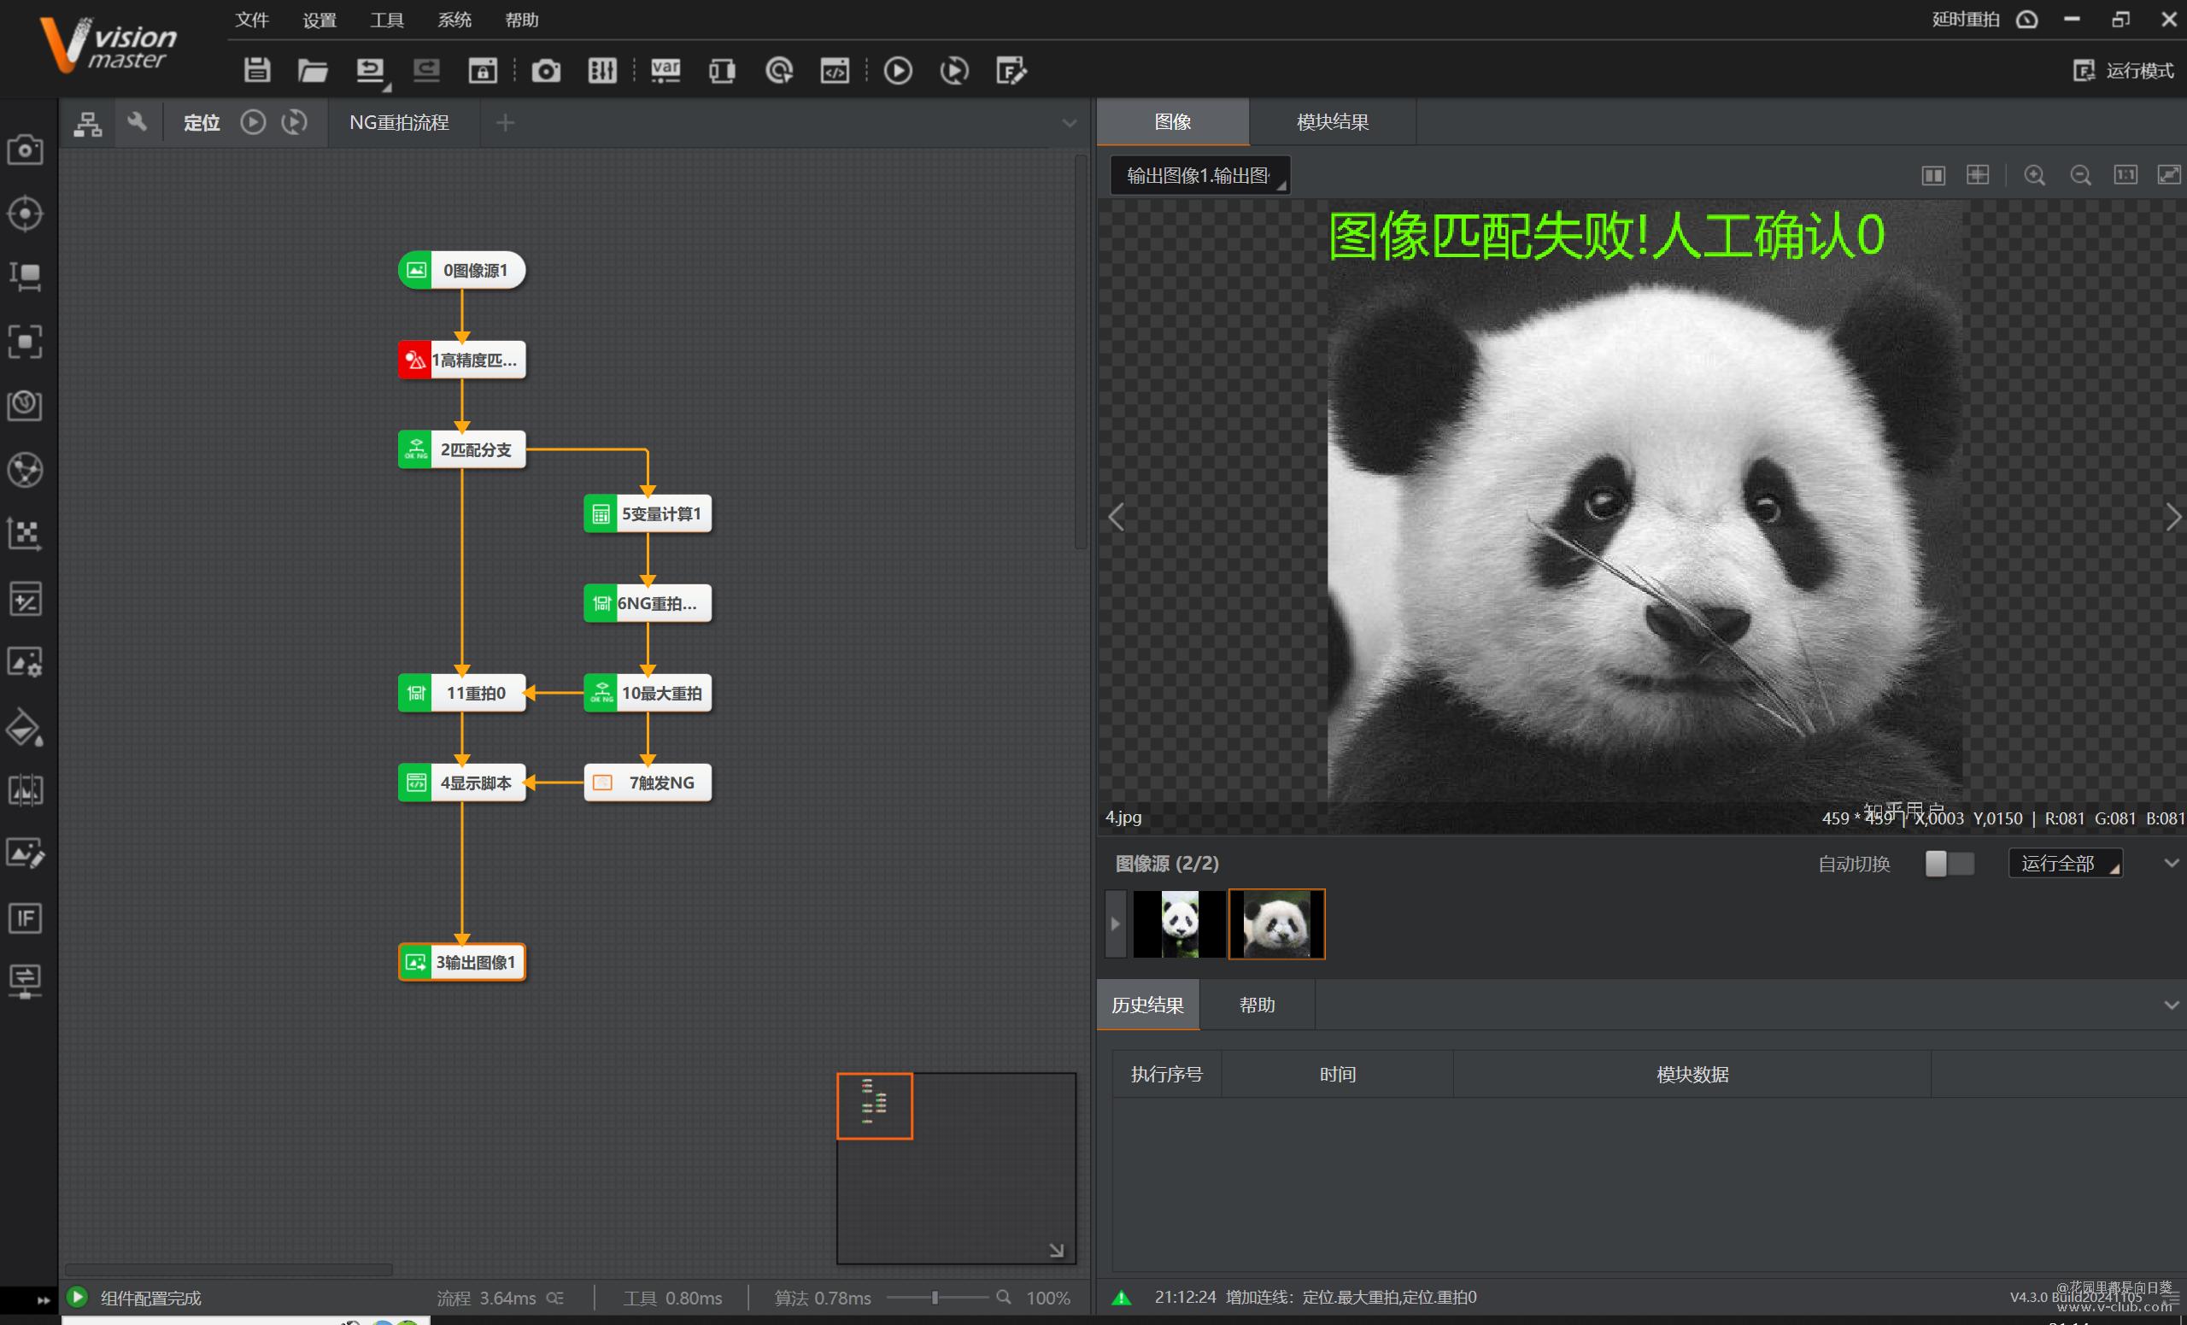Select the first panda thumbnail
2187x1325 pixels.
pos(1179,923)
